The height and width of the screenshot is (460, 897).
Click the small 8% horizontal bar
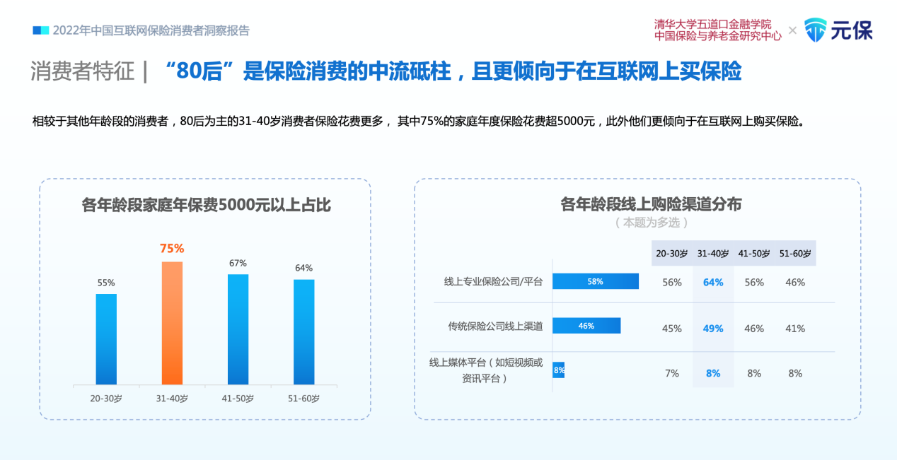558,370
